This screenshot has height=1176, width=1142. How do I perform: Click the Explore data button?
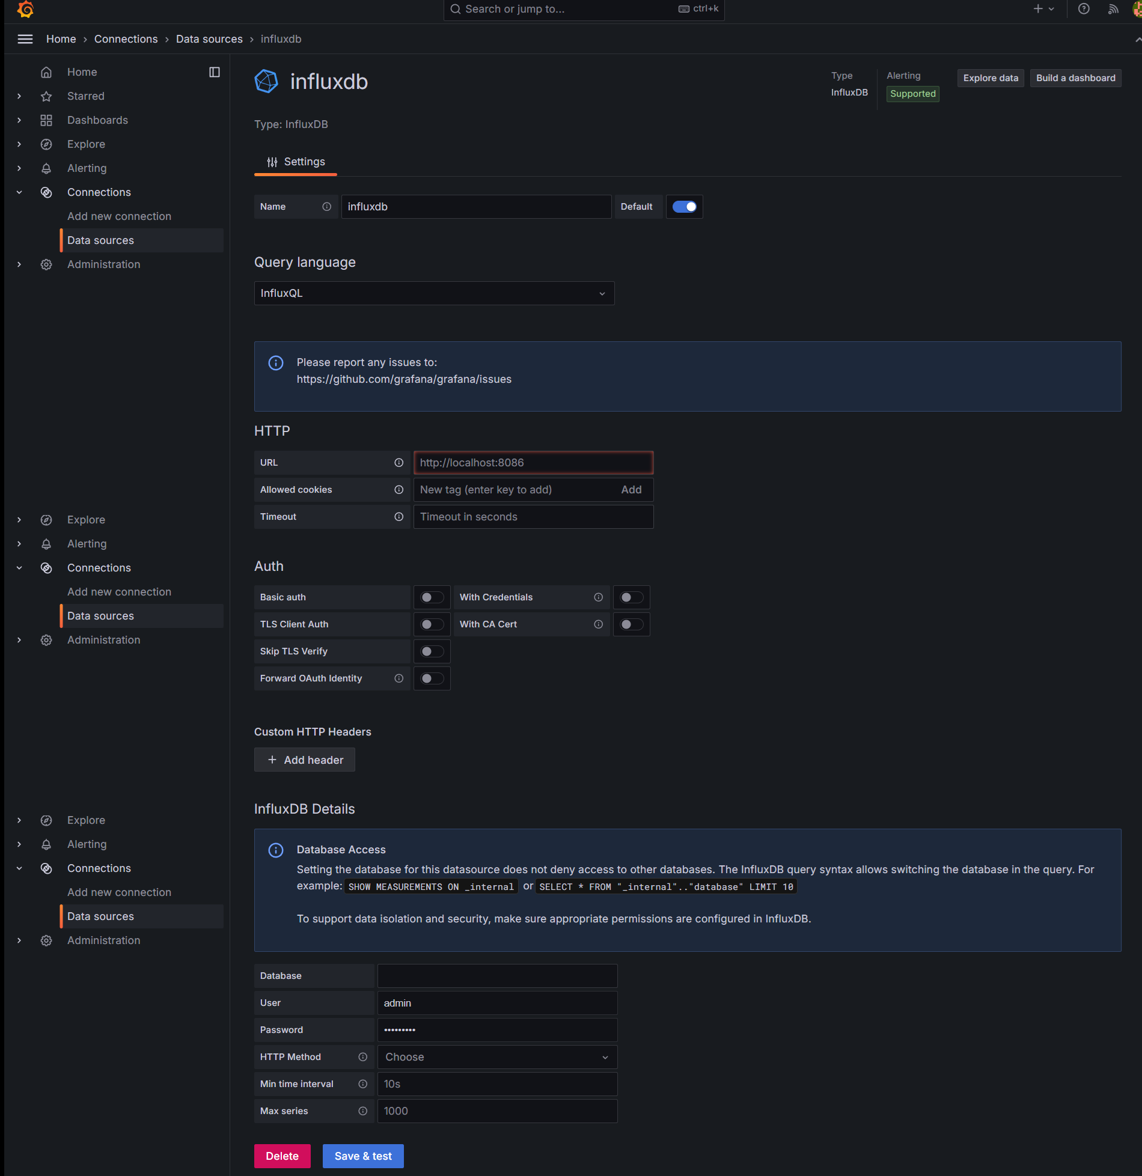(991, 78)
